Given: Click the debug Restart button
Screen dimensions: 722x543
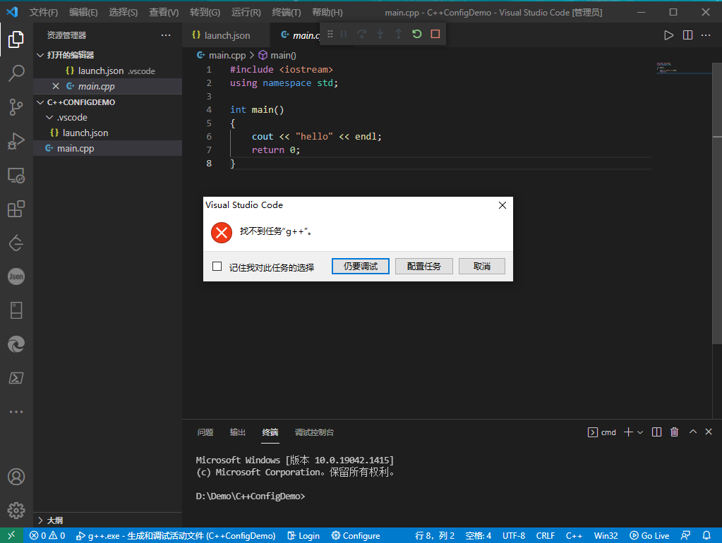Looking at the screenshot, I should (417, 34).
